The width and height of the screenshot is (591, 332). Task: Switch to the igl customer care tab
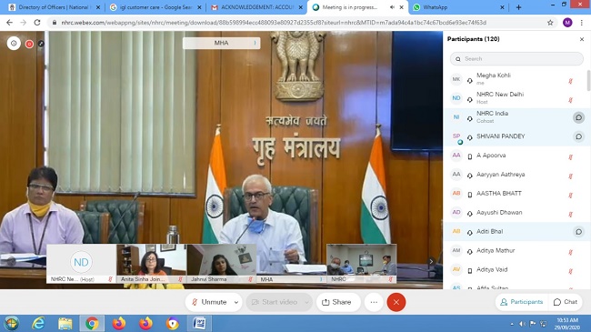[155, 7]
